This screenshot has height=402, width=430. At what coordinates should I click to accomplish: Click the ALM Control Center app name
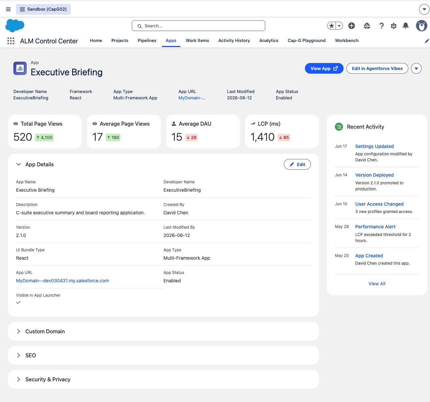point(49,41)
